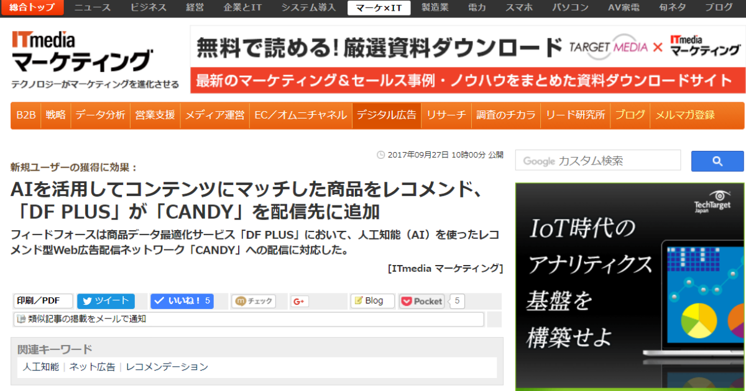Viewport: 746px width, 391px height.
Task: Select ブログ in the orange menu
Action: click(x=630, y=115)
